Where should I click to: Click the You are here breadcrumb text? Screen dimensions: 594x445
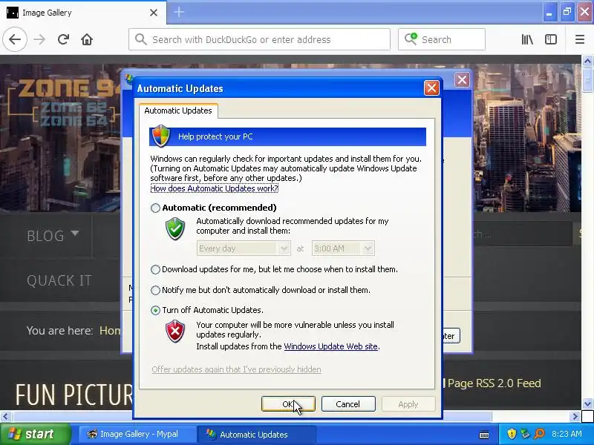[x=59, y=330]
